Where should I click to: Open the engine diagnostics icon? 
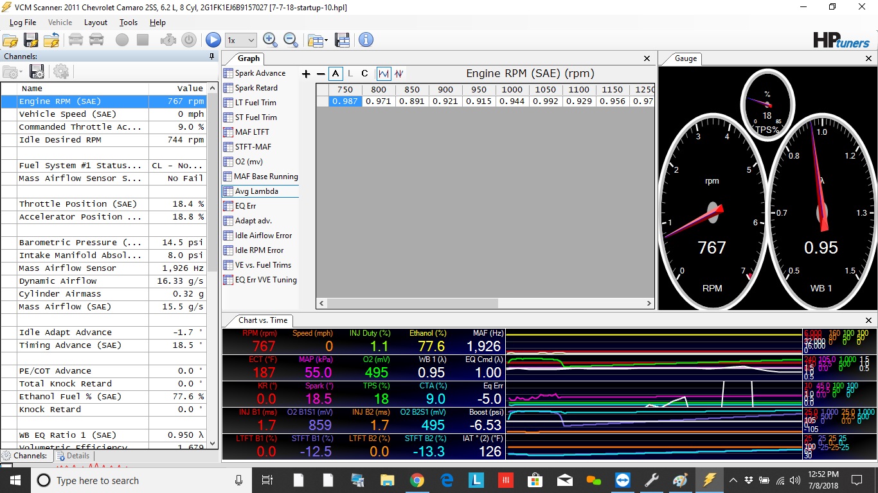click(x=168, y=40)
